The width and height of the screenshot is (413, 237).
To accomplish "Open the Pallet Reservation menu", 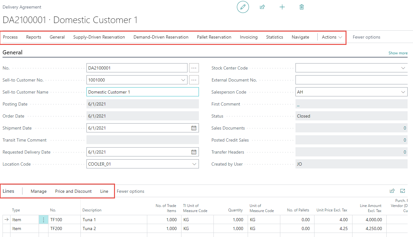I will [x=214, y=37].
